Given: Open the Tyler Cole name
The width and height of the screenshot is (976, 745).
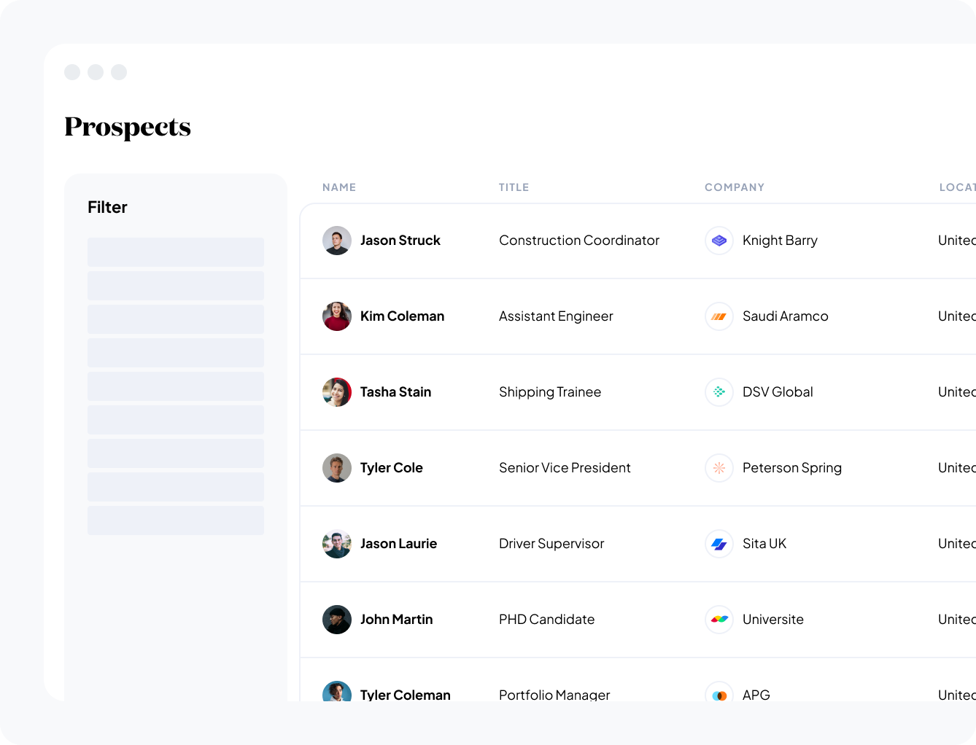Looking at the screenshot, I should click(392, 468).
